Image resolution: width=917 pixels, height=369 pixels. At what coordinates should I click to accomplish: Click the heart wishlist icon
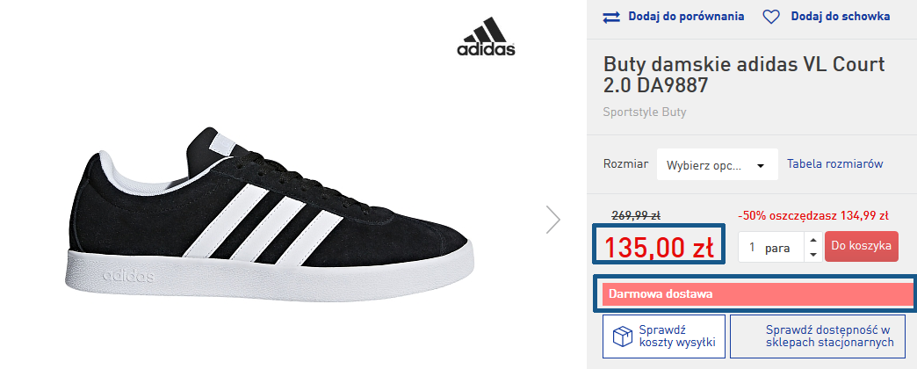771,17
